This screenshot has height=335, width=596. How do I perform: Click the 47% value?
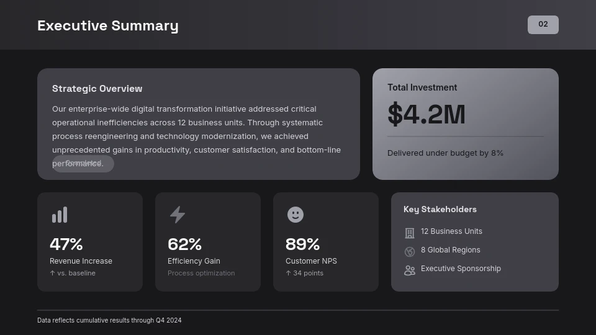pos(66,244)
